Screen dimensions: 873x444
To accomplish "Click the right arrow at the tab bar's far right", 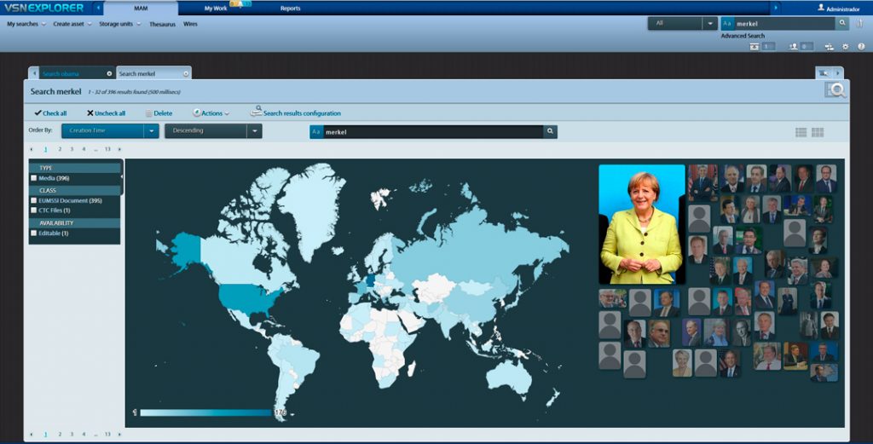I will pos(838,73).
